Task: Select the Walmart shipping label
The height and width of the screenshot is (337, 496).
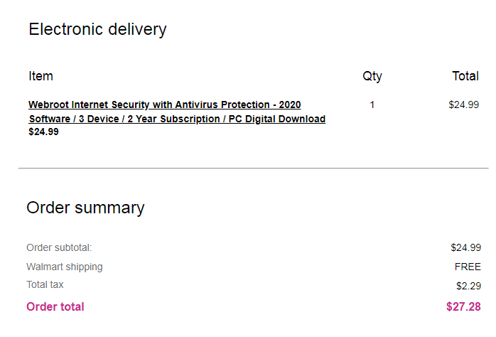Action: [65, 267]
